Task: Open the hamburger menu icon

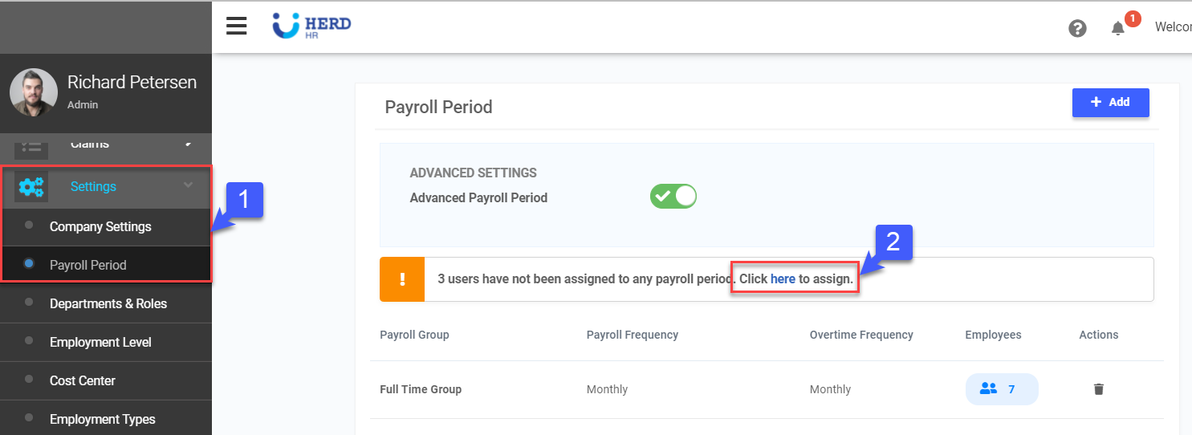Action: pyautogui.click(x=236, y=26)
